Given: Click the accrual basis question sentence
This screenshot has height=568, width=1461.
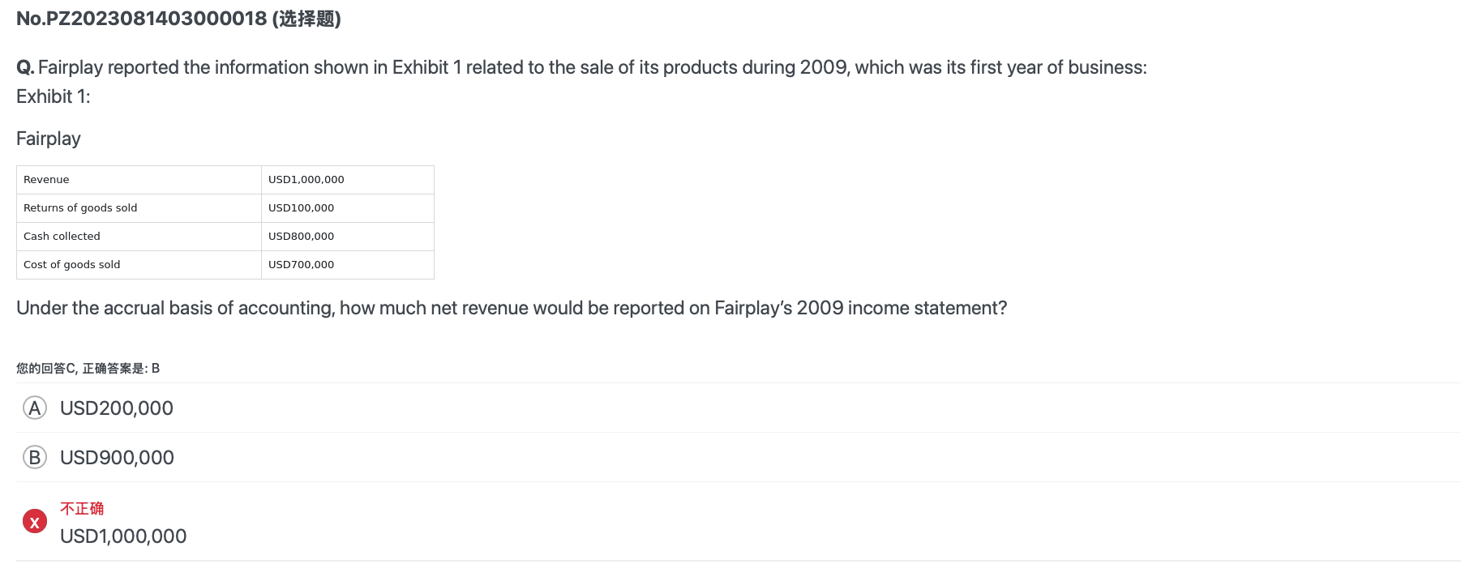Looking at the screenshot, I should coord(512,308).
